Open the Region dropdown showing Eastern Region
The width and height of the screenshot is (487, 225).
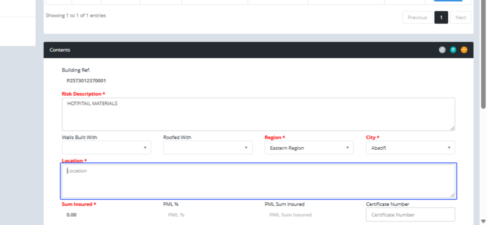(x=309, y=148)
